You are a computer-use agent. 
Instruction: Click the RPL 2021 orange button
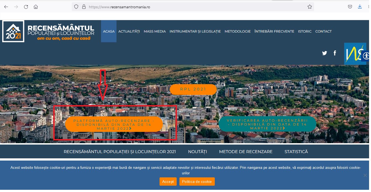coord(193,89)
